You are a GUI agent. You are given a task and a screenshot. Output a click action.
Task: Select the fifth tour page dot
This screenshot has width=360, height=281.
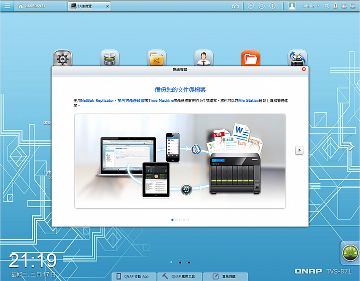tap(188, 220)
